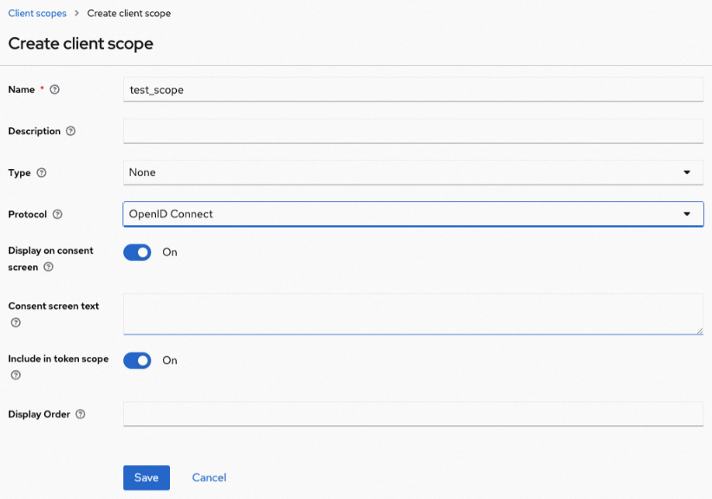This screenshot has height=499, width=712.
Task: Click the help icon next to Name
Action: [x=56, y=89]
